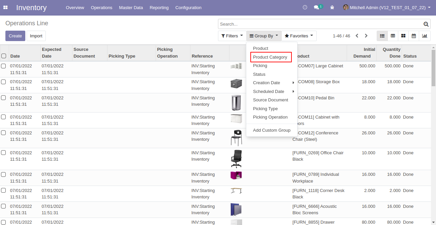Screen dimensions: 436x225
Task: Open the Operations menu
Action: pyautogui.click(x=101, y=7)
